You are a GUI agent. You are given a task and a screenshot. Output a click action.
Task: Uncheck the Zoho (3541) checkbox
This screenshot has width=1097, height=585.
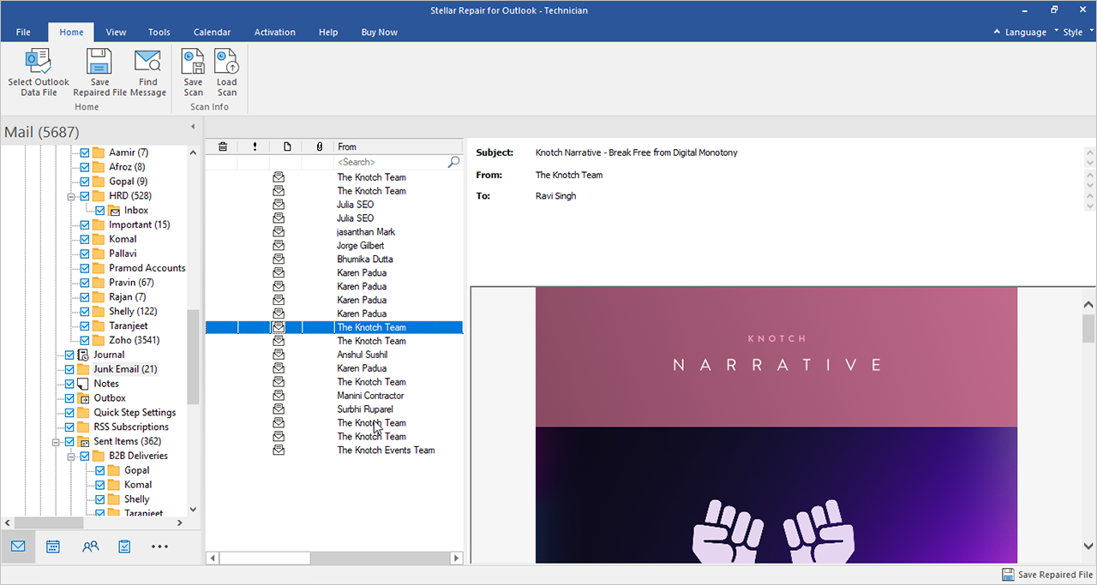point(85,340)
